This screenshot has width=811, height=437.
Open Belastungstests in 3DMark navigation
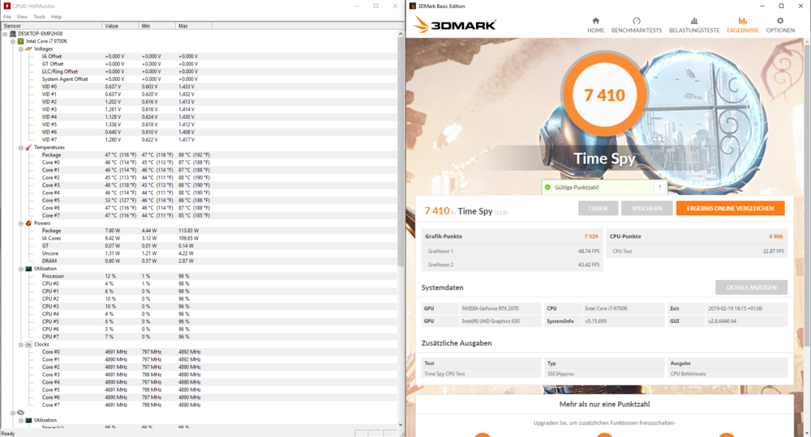[693, 20]
